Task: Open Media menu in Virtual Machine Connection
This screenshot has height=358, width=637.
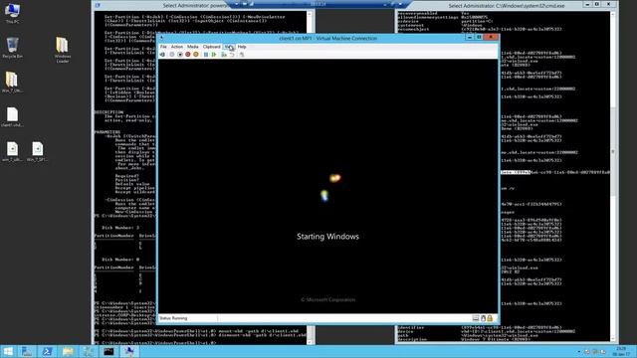Action: [x=192, y=47]
